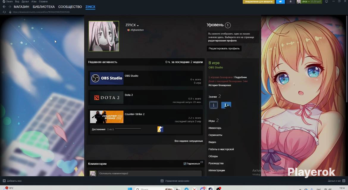Click the Counter-Strike 2 achievement icon
This screenshot has height=190, width=348.
[x=160, y=129]
